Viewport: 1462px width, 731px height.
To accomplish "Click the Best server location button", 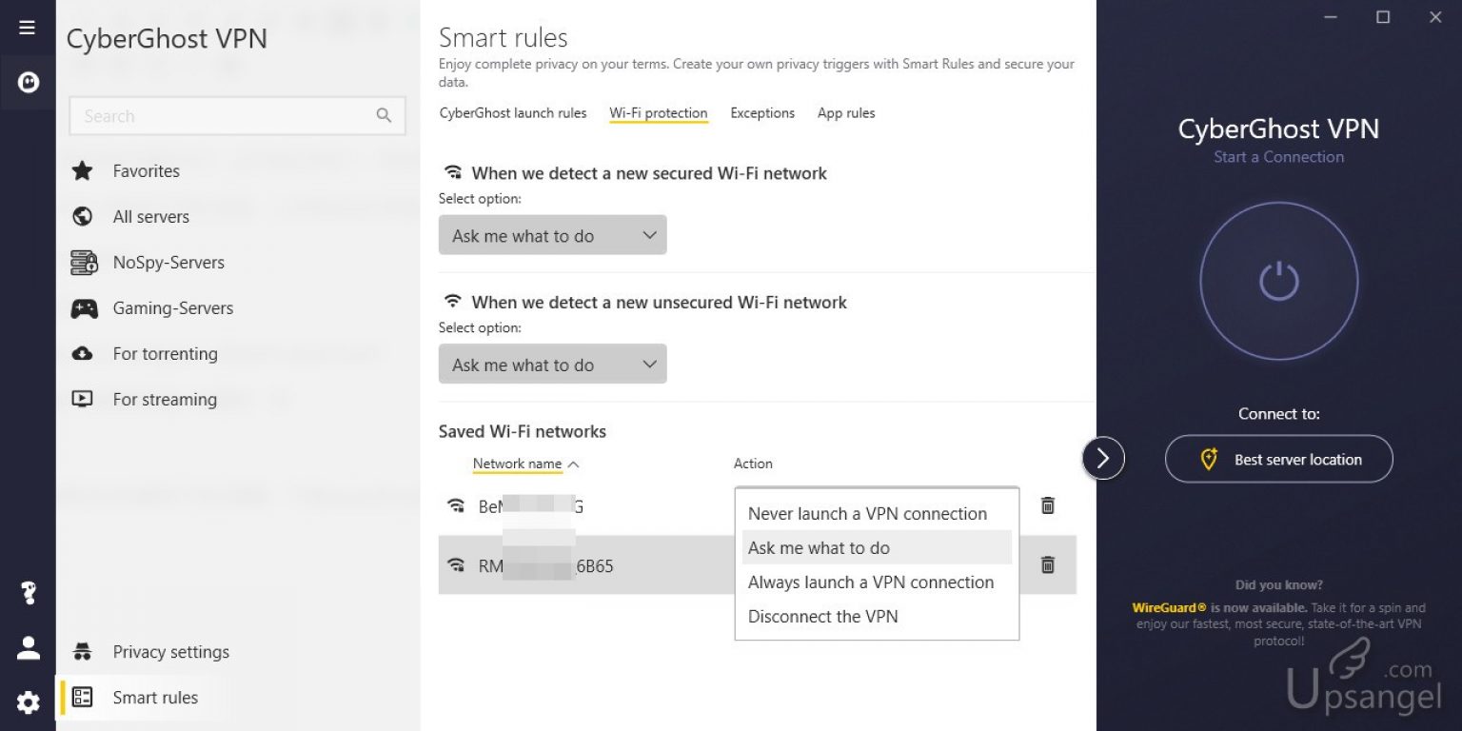I will (x=1278, y=460).
